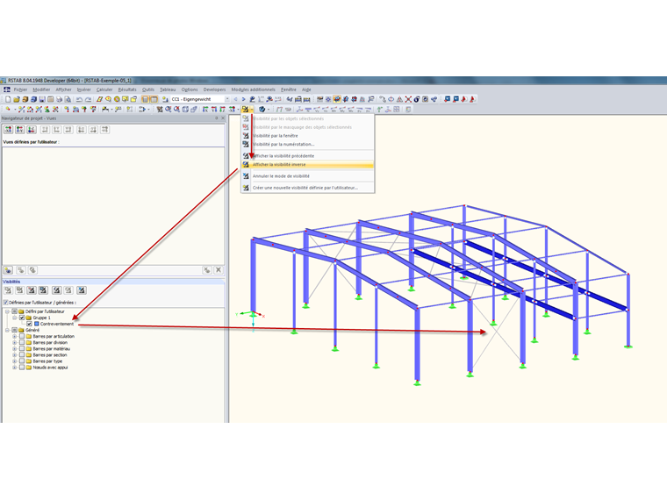Check Barres par articulation checkbox
Viewport: 667px width, 500px height.
click(22, 336)
